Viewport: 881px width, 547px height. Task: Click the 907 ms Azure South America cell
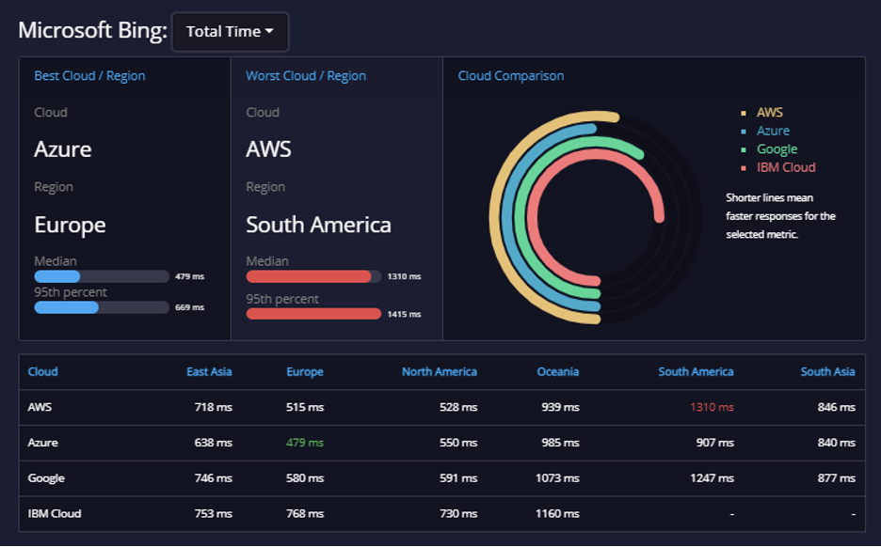pos(714,443)
